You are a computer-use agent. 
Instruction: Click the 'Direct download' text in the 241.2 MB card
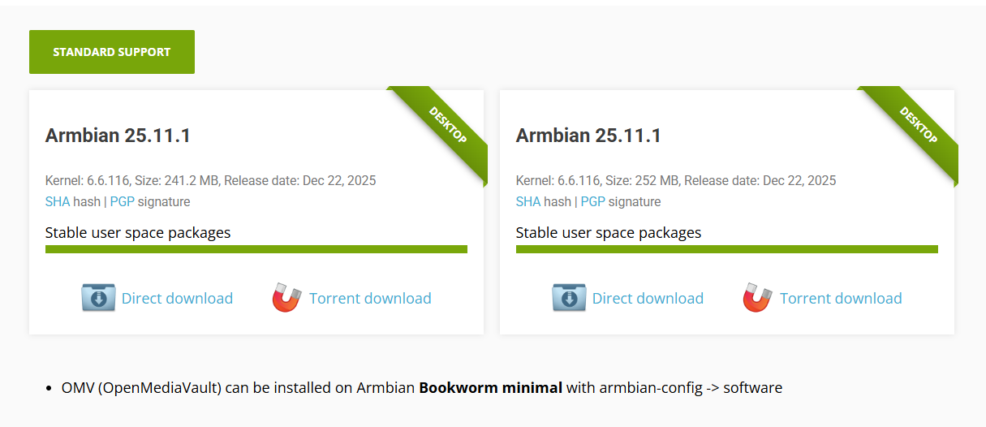point(177,299)
